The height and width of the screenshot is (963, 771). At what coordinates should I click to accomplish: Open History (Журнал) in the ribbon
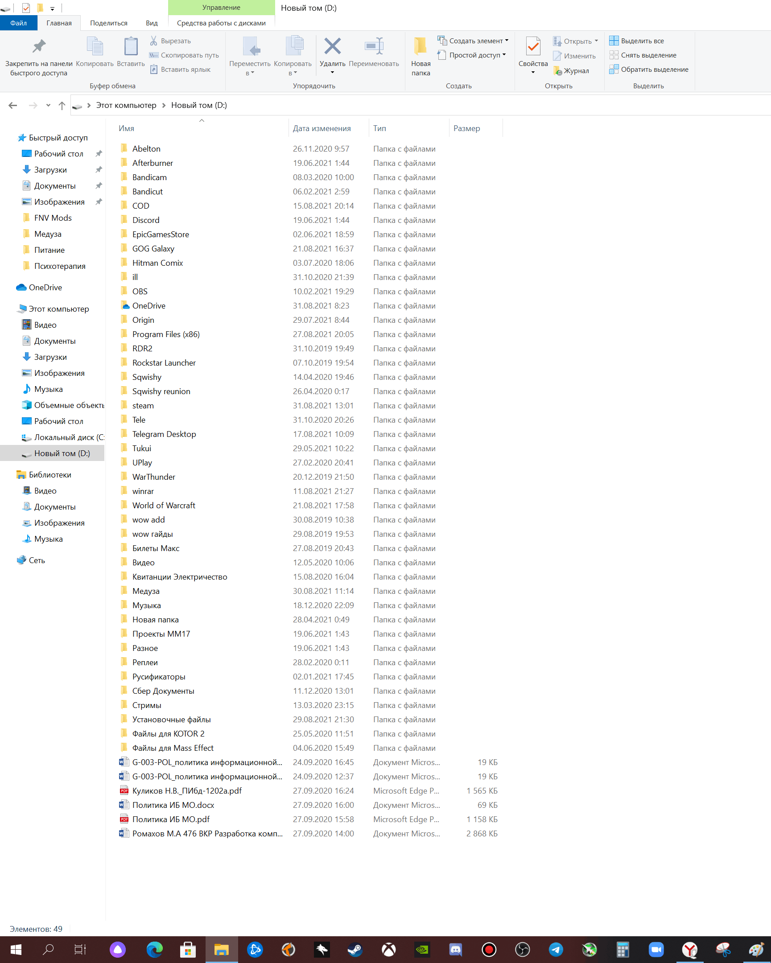(571, 70)
